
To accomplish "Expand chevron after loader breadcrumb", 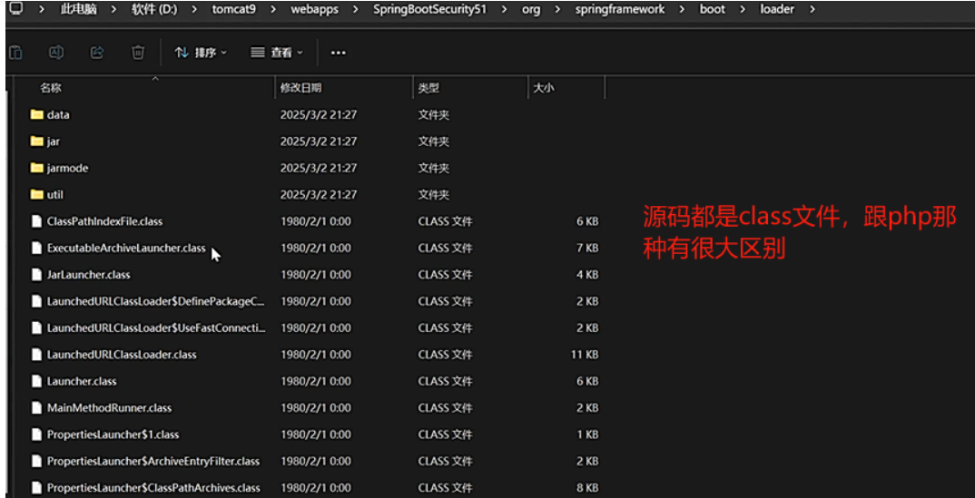I will 812,9.
